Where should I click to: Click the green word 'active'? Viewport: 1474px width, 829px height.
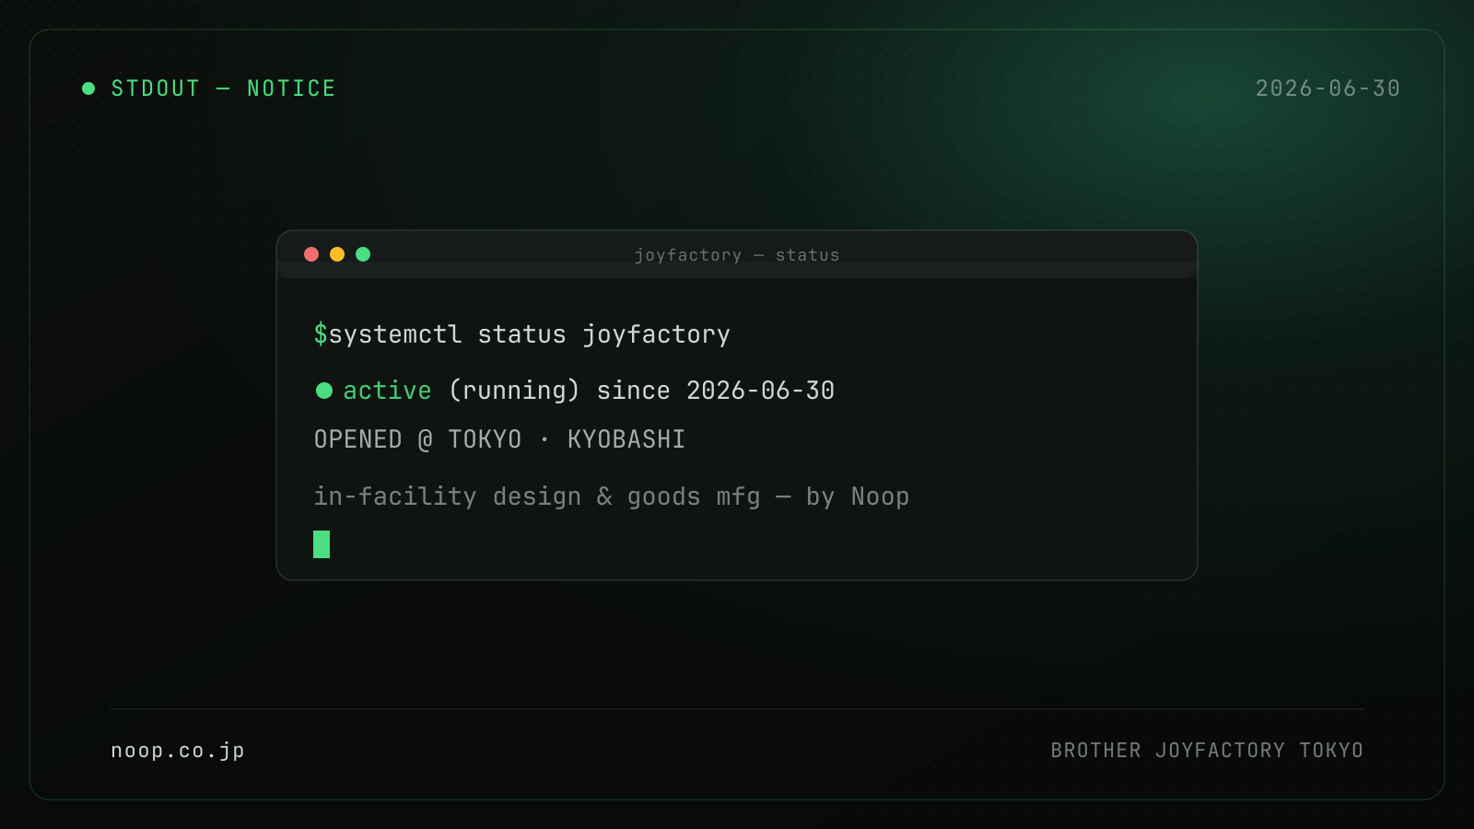click(387, 391)
